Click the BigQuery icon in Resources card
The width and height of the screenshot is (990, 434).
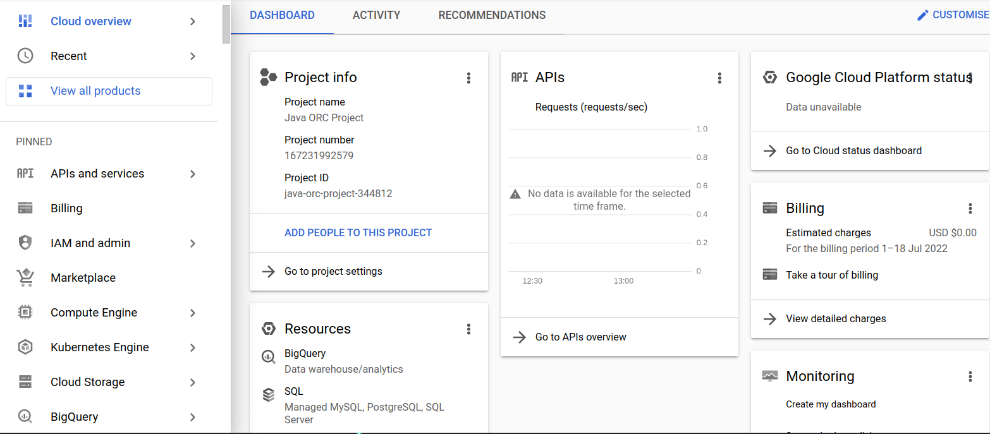tap(269, 357)
